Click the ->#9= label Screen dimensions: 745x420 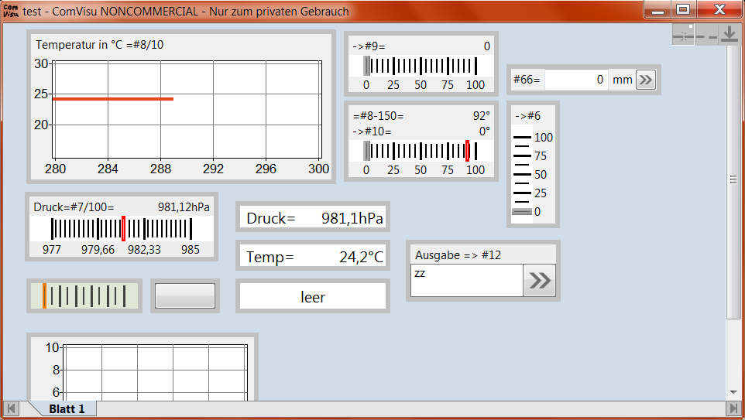[369, 46]
